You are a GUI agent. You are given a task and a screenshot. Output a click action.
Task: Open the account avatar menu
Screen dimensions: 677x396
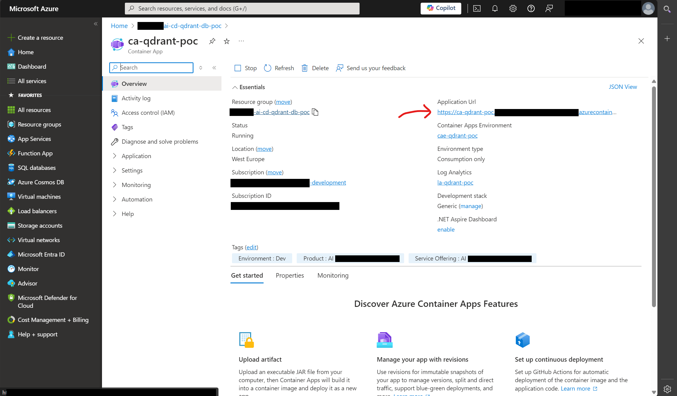click(648, 8)
